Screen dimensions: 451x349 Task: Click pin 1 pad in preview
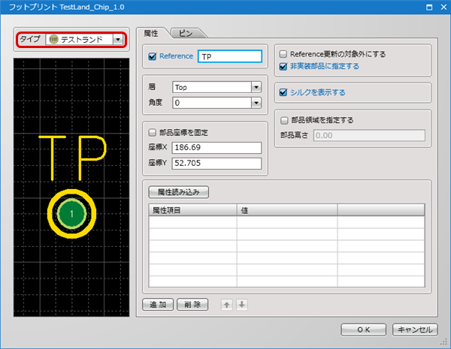point(71,214)
